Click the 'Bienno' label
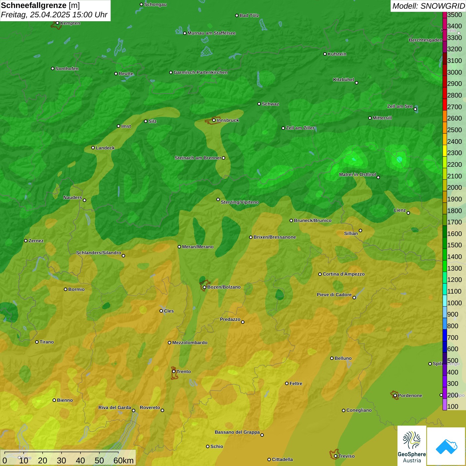Screen dimensions: 466x466 click(65, 400)
